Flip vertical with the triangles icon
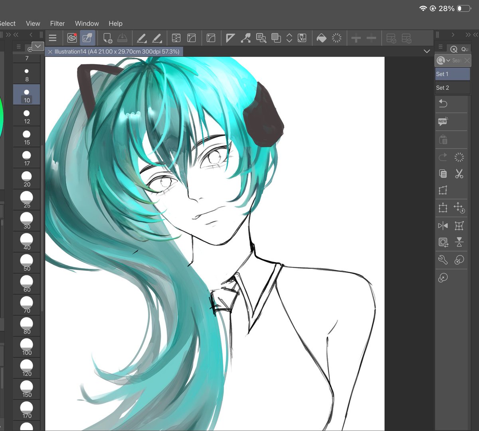Image resolution: width=479 pixels, height=431 pixels. [x=459, y=242]
